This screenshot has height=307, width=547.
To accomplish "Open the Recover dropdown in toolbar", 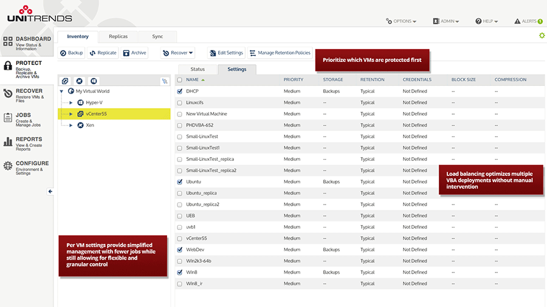I will (x=178, y=53).
